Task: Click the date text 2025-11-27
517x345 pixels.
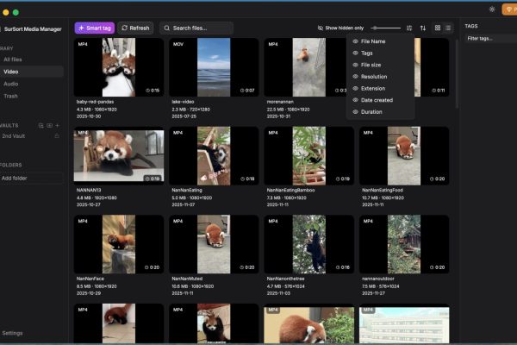Action: point(373,293)
